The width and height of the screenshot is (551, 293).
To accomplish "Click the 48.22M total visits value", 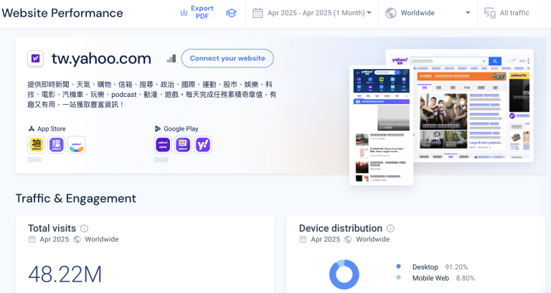I will click(65, 274).
